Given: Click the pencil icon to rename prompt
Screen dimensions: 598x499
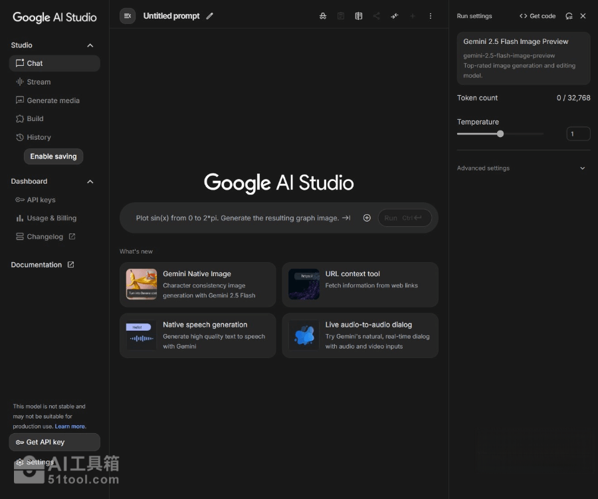Looking at the screenshot, I should (210, 16).
